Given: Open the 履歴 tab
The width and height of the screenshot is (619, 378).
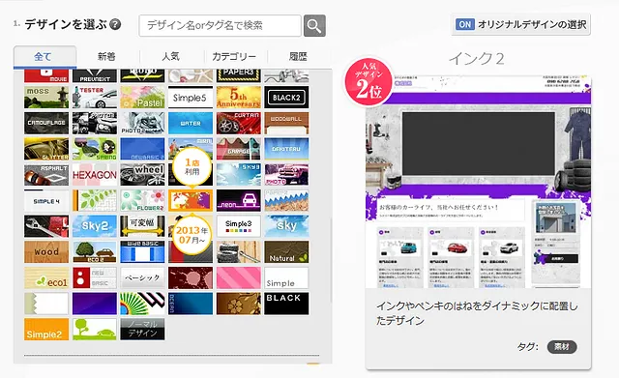Looking at the screenshot, I should click(298, 57).
